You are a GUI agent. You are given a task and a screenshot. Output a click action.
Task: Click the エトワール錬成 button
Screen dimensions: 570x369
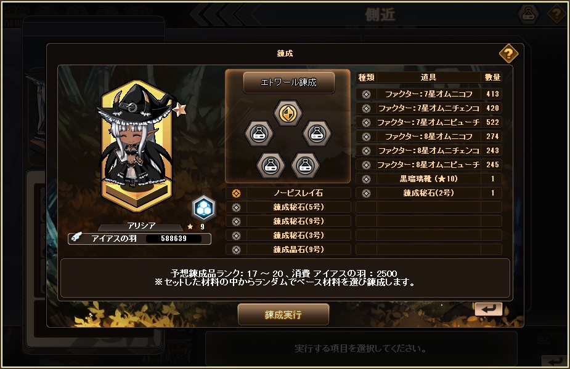tap(288, 83)
